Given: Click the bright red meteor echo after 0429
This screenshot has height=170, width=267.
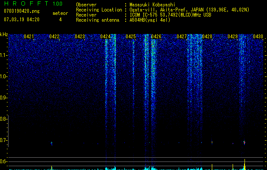Looking at the screenshot, I should click(244, 142).
